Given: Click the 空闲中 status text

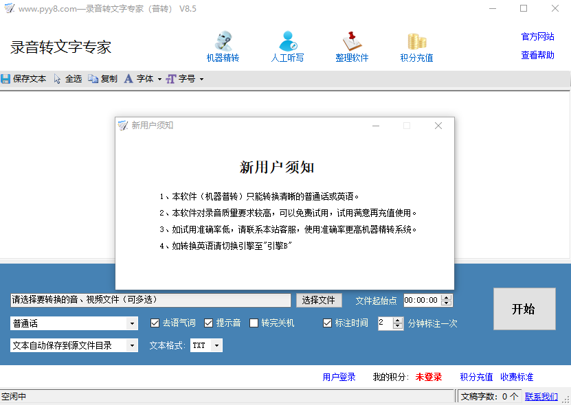Looking at the screenshot, I should [14, 397].
